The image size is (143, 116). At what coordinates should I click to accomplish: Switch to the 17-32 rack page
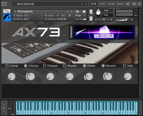pos(102,4)
